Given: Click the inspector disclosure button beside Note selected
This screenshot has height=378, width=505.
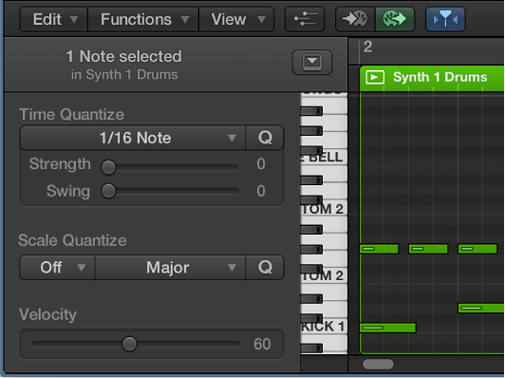Looking at the screenshot, I should (311, 62).
